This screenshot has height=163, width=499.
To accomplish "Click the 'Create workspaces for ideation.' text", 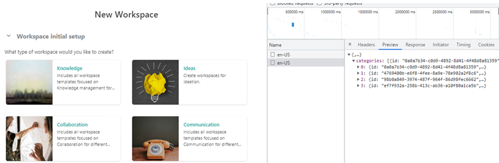I will tap(205, 79).
